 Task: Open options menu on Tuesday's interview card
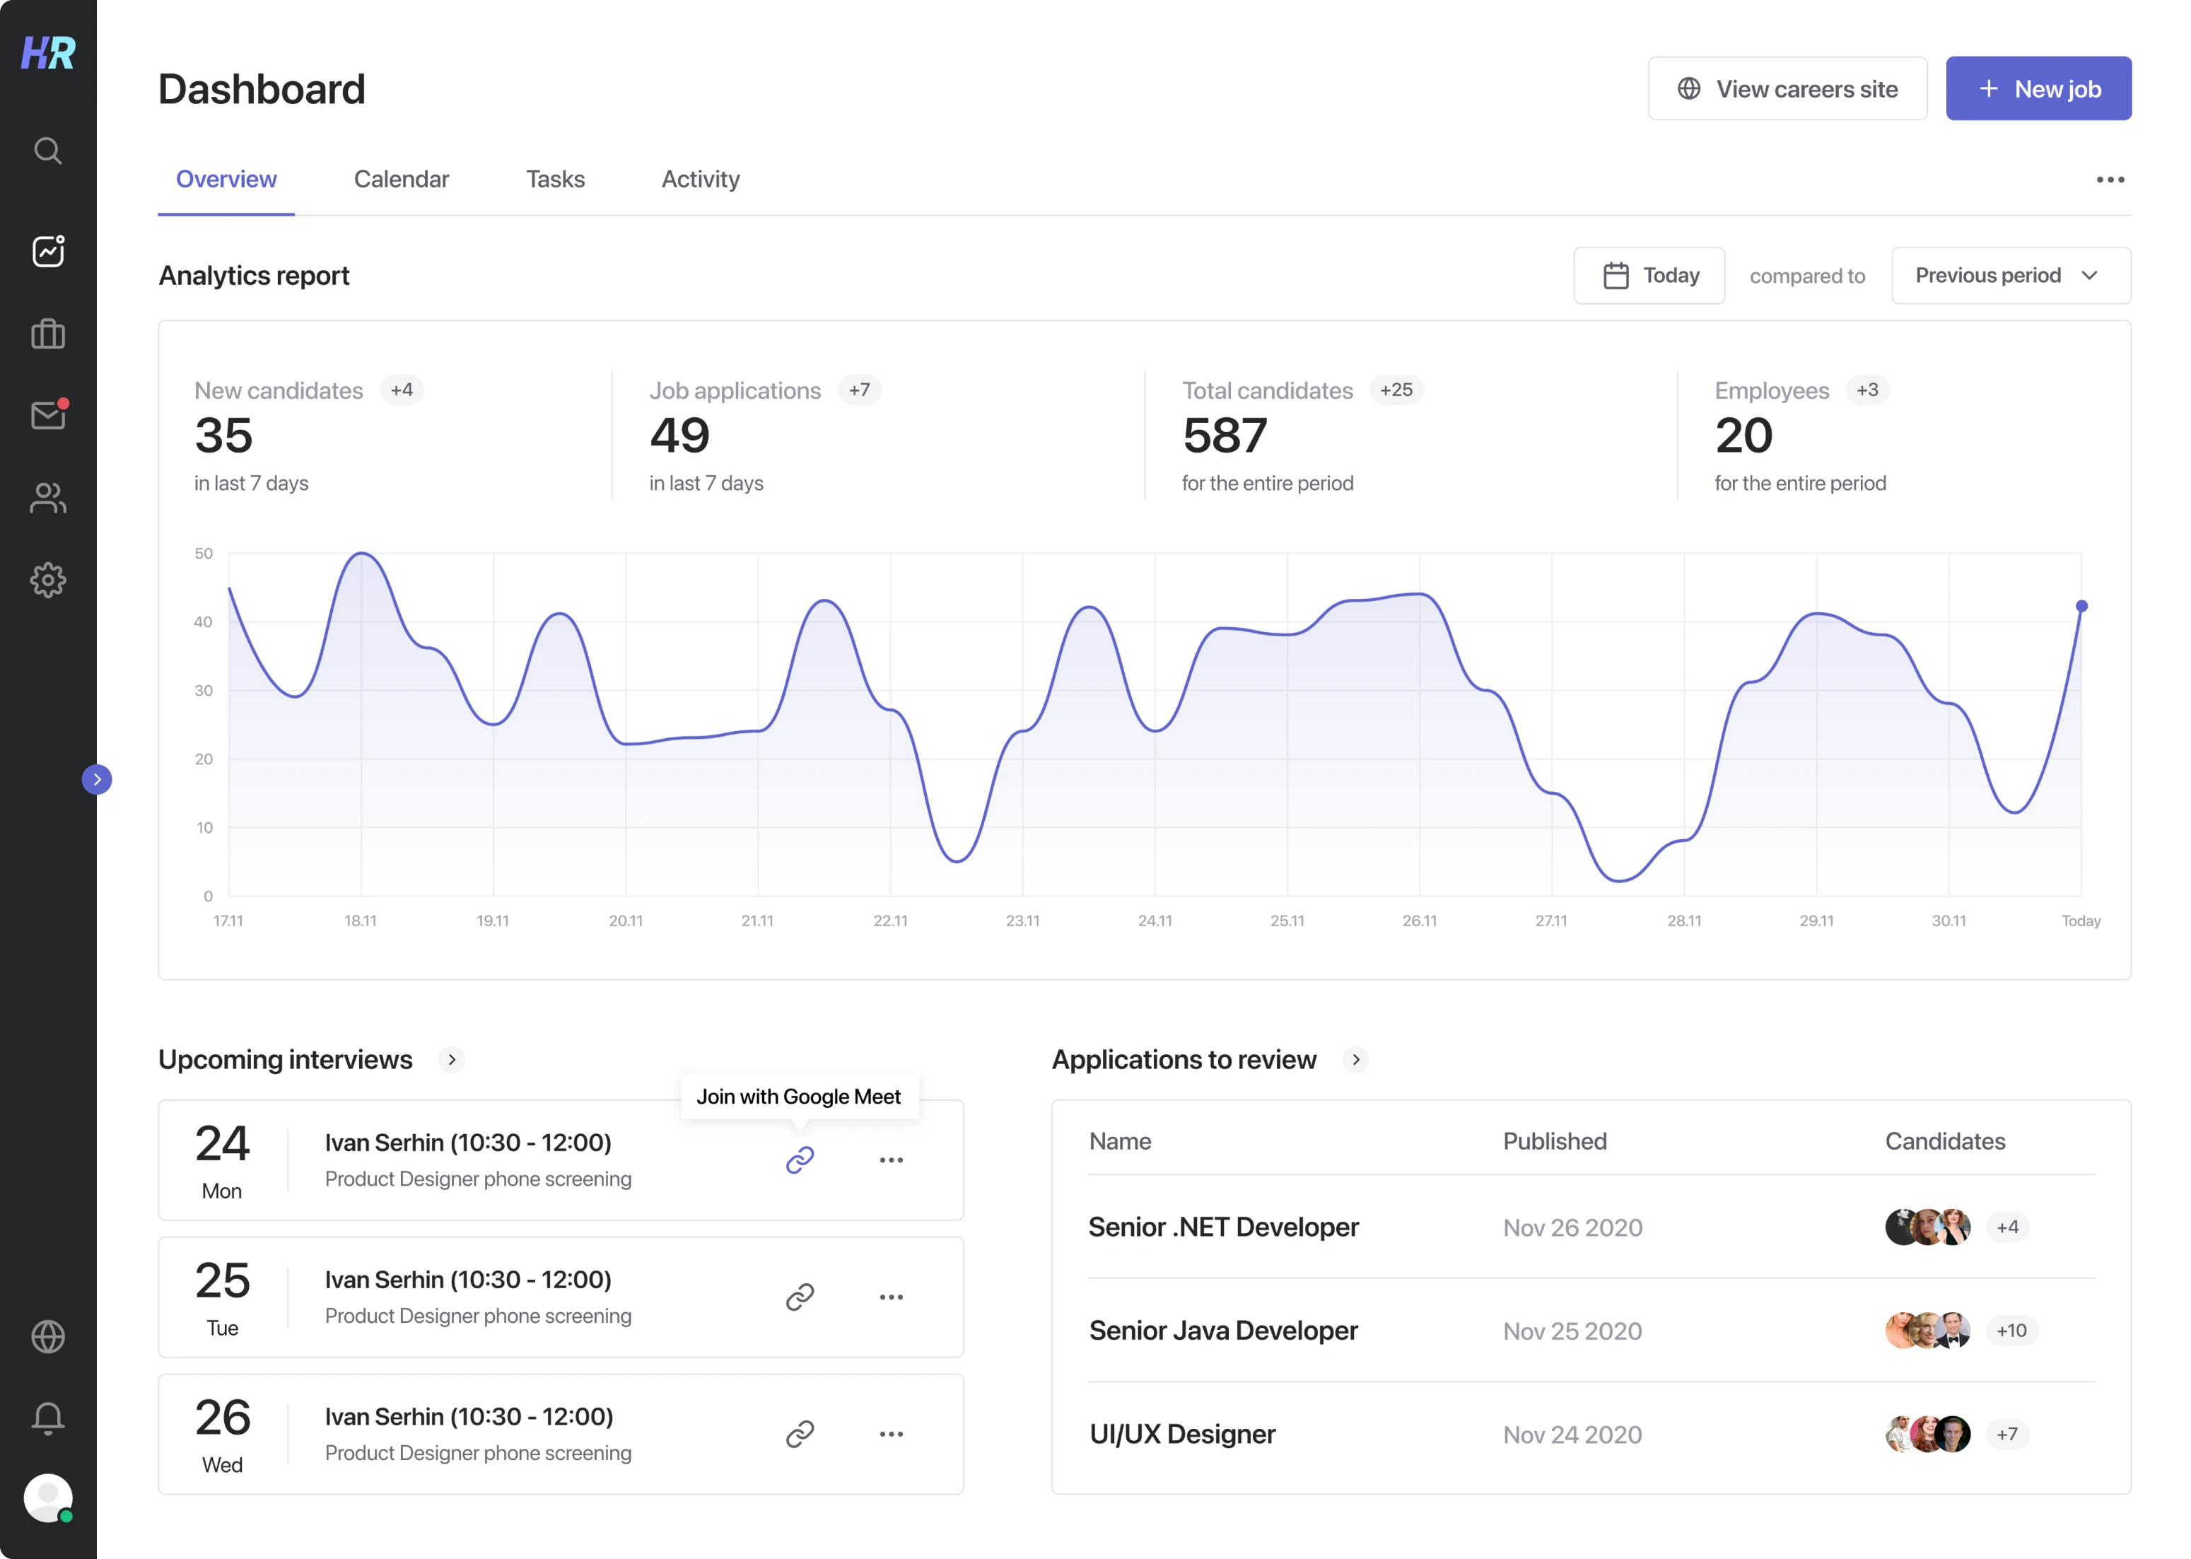tap(892, 1296)
